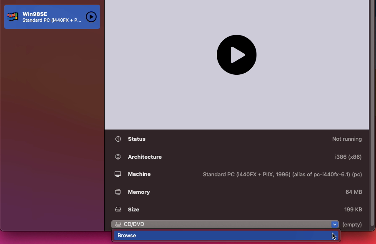Click the Machine label
Viewport: 376px width, 244px height.
coord(139,174)
